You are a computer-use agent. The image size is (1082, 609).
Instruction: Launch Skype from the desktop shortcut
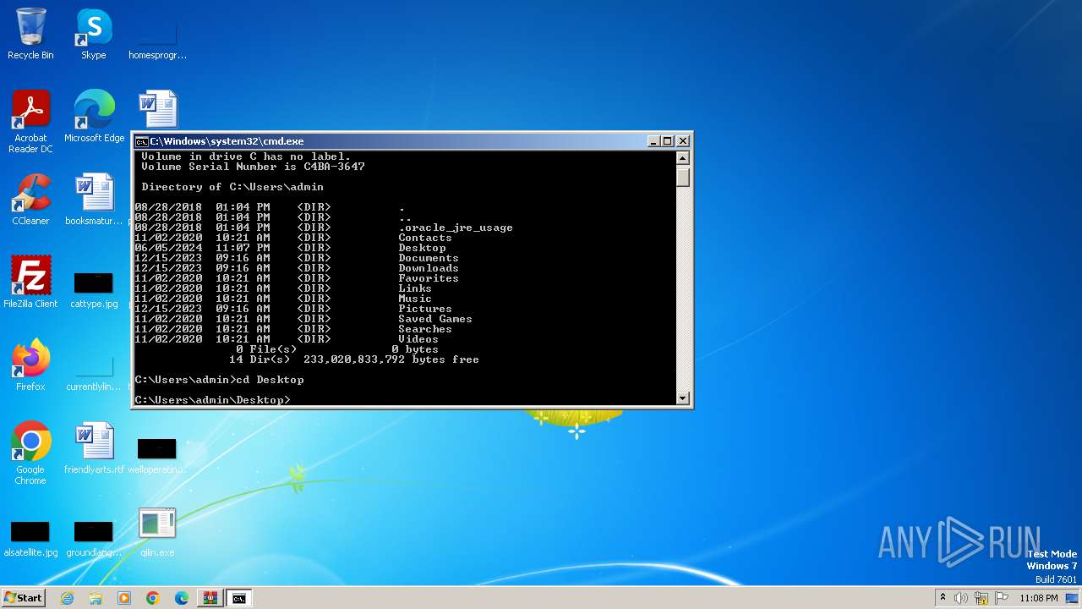tap(93, 34)
